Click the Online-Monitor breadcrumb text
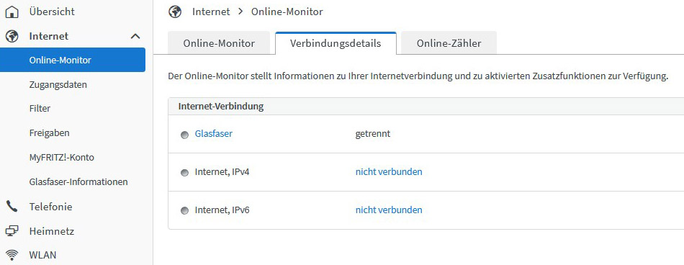684x265 pixels. point(287,12)
